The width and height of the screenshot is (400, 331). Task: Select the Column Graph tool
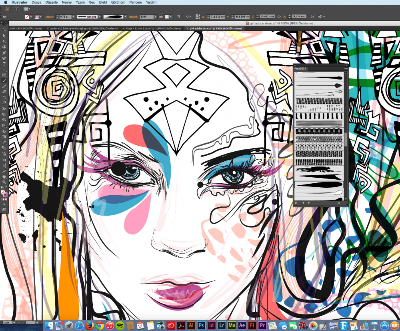[4, 160]
